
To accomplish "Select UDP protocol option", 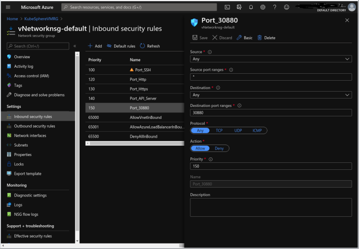I will point(238,131).
